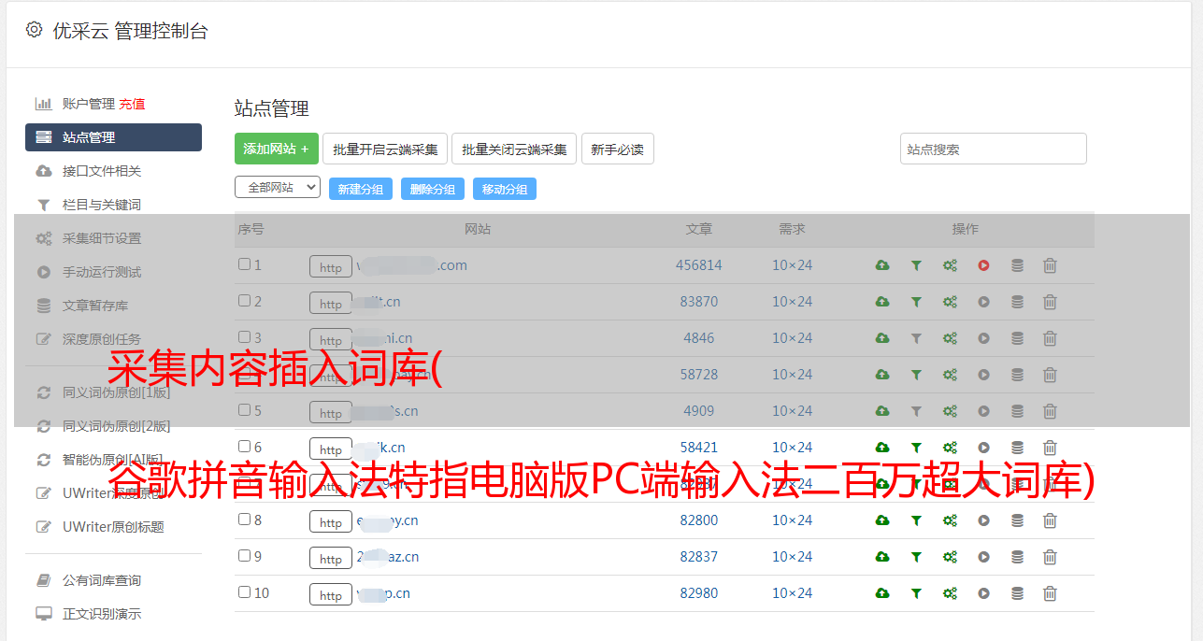
Task: Click 批量开启云端采集 button
Action: point(385,149)
